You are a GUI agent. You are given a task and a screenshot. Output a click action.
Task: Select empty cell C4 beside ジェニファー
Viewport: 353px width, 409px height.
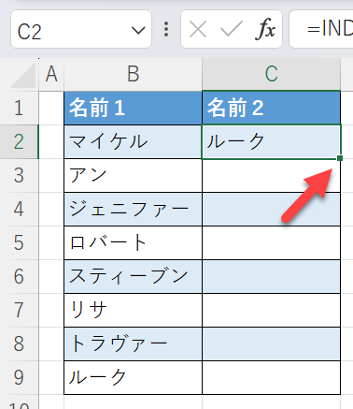[x=271, y=210]
